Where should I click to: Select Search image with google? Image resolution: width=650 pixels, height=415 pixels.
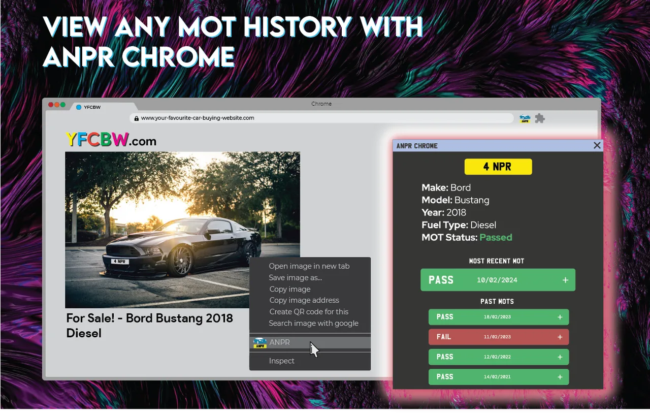click(314, 323)
